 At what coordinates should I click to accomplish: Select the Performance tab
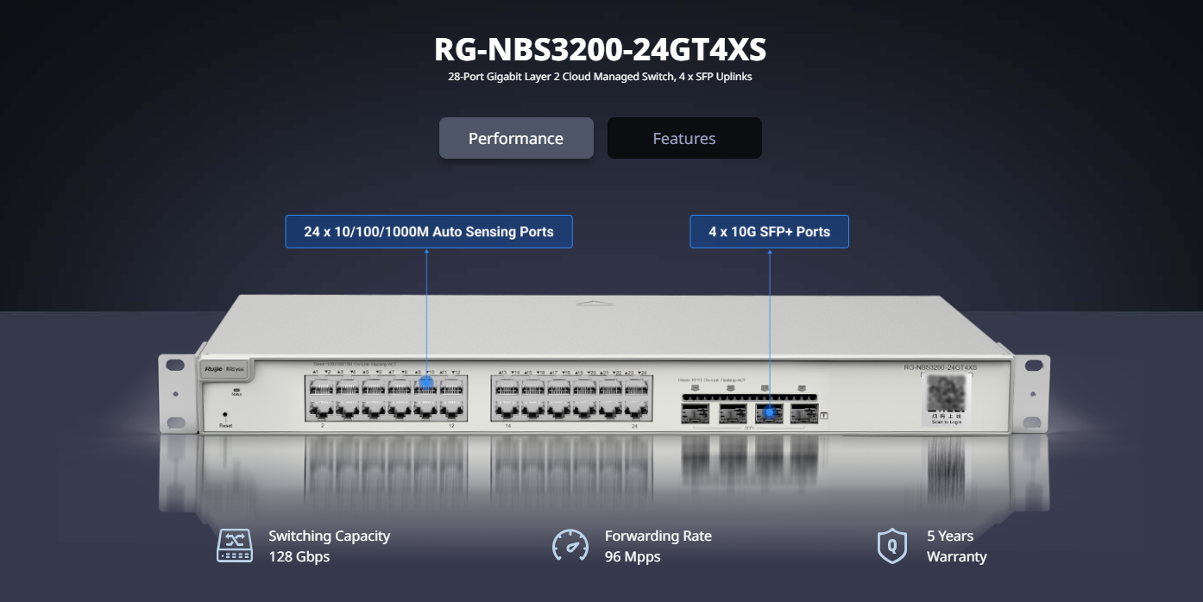[516, 138]
